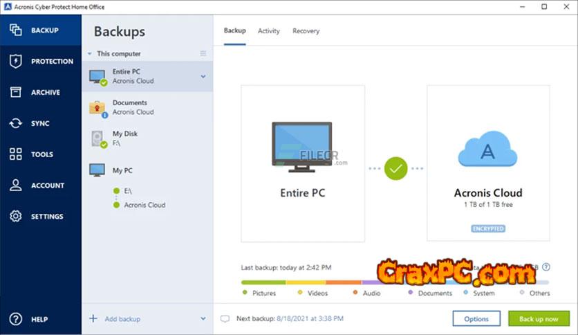This screenshot has height=335, width=578.
Task: Expand the Entire PC backup chevron
Action: pos(203,76)
